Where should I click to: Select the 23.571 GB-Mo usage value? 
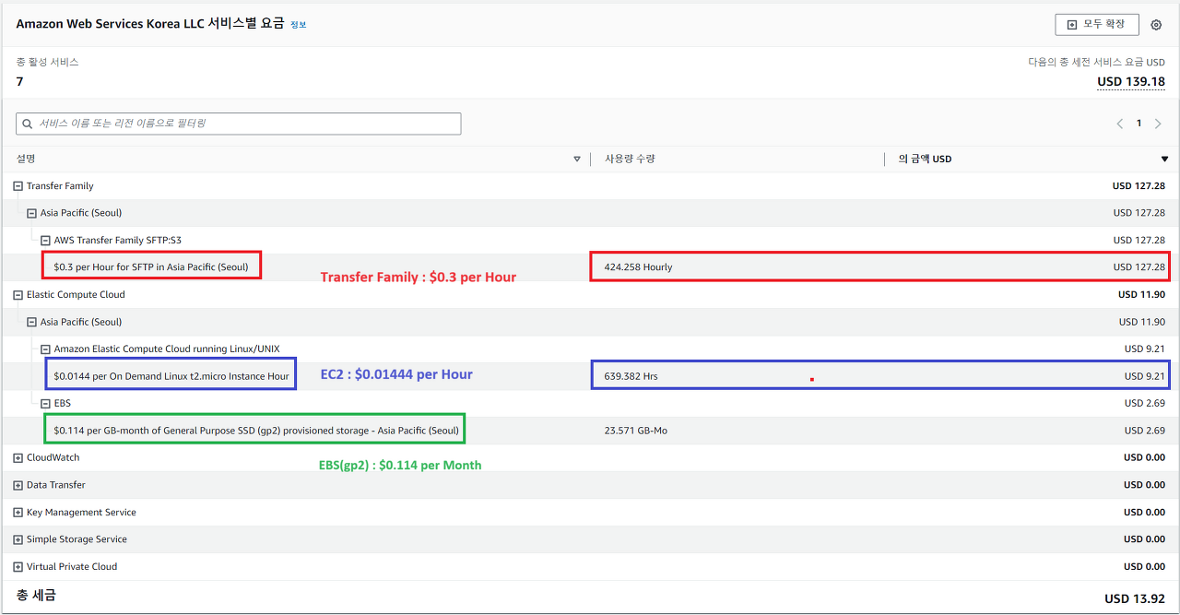[635, 431]
